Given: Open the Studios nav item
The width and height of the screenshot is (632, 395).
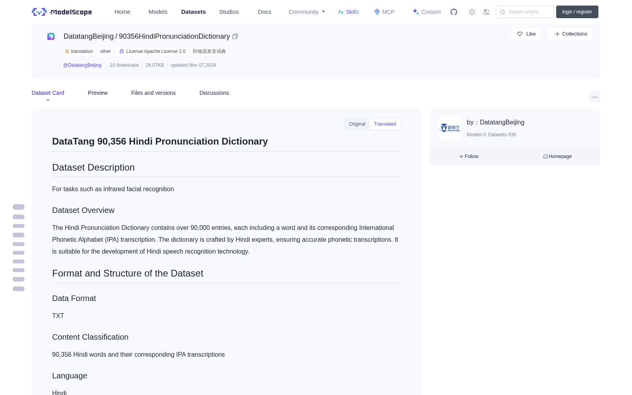Looking at the screenshot, I should (x=229, y=12).
